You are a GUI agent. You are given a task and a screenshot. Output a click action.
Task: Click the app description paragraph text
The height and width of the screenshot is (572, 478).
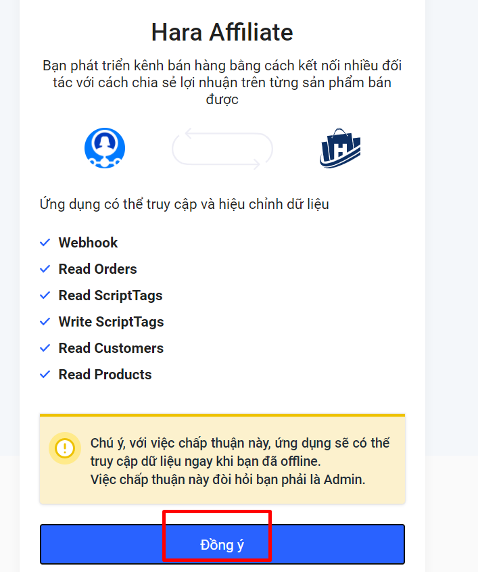pos(222,82)
